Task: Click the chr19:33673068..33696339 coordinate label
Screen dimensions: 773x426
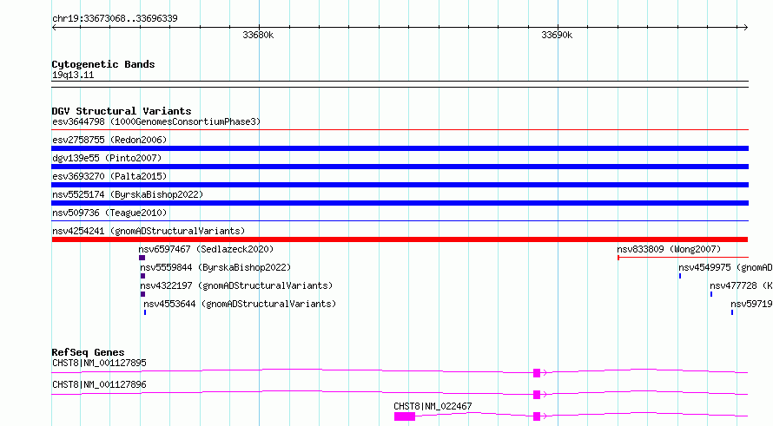Action: [115, 18]
